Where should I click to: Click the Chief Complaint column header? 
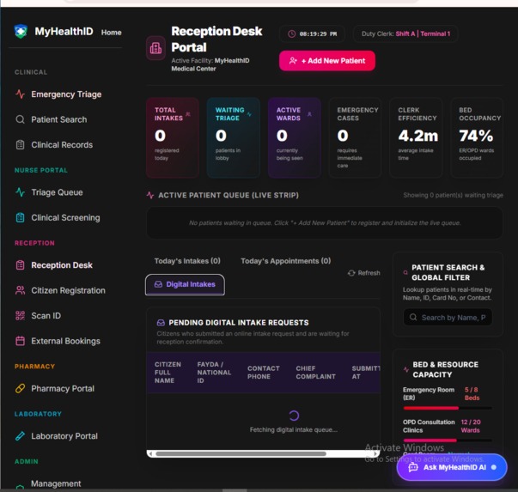coord(315,373)
